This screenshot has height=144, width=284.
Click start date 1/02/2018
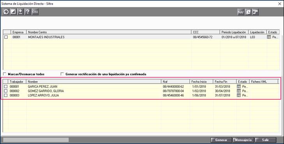[199, 91]
